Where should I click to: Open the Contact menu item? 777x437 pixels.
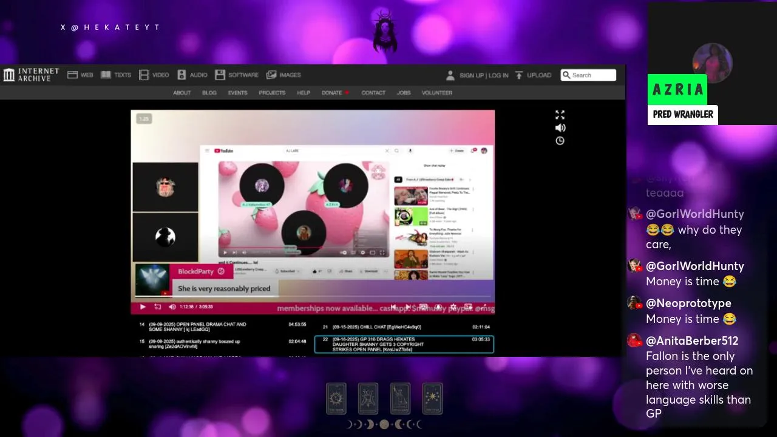coord(373,93)
